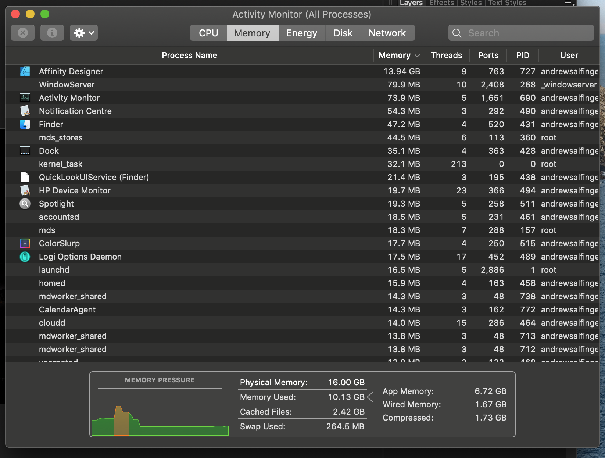The height and width of the screenshot is (458, 605).
Task: Click the Dock process icon
Action: [x=25, y=151]
